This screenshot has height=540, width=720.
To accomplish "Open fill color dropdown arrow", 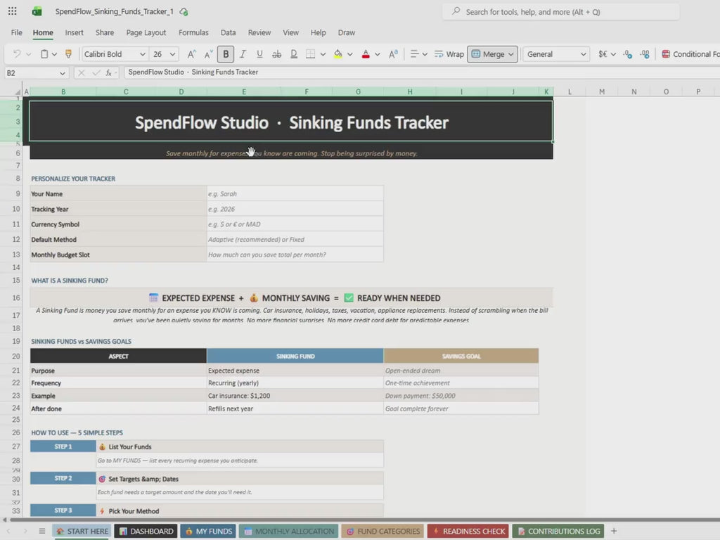I will [x=350, y=54].
